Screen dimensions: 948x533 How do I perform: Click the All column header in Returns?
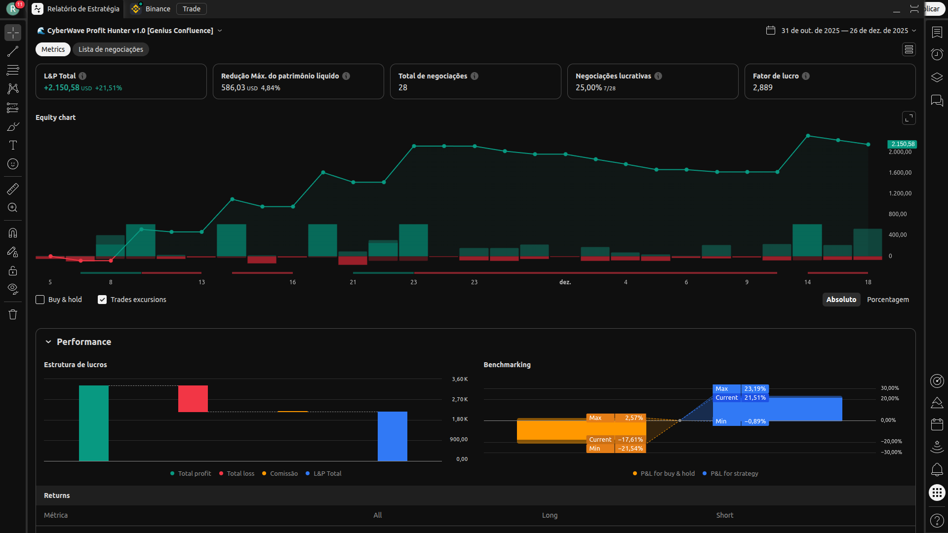(378, 515)
